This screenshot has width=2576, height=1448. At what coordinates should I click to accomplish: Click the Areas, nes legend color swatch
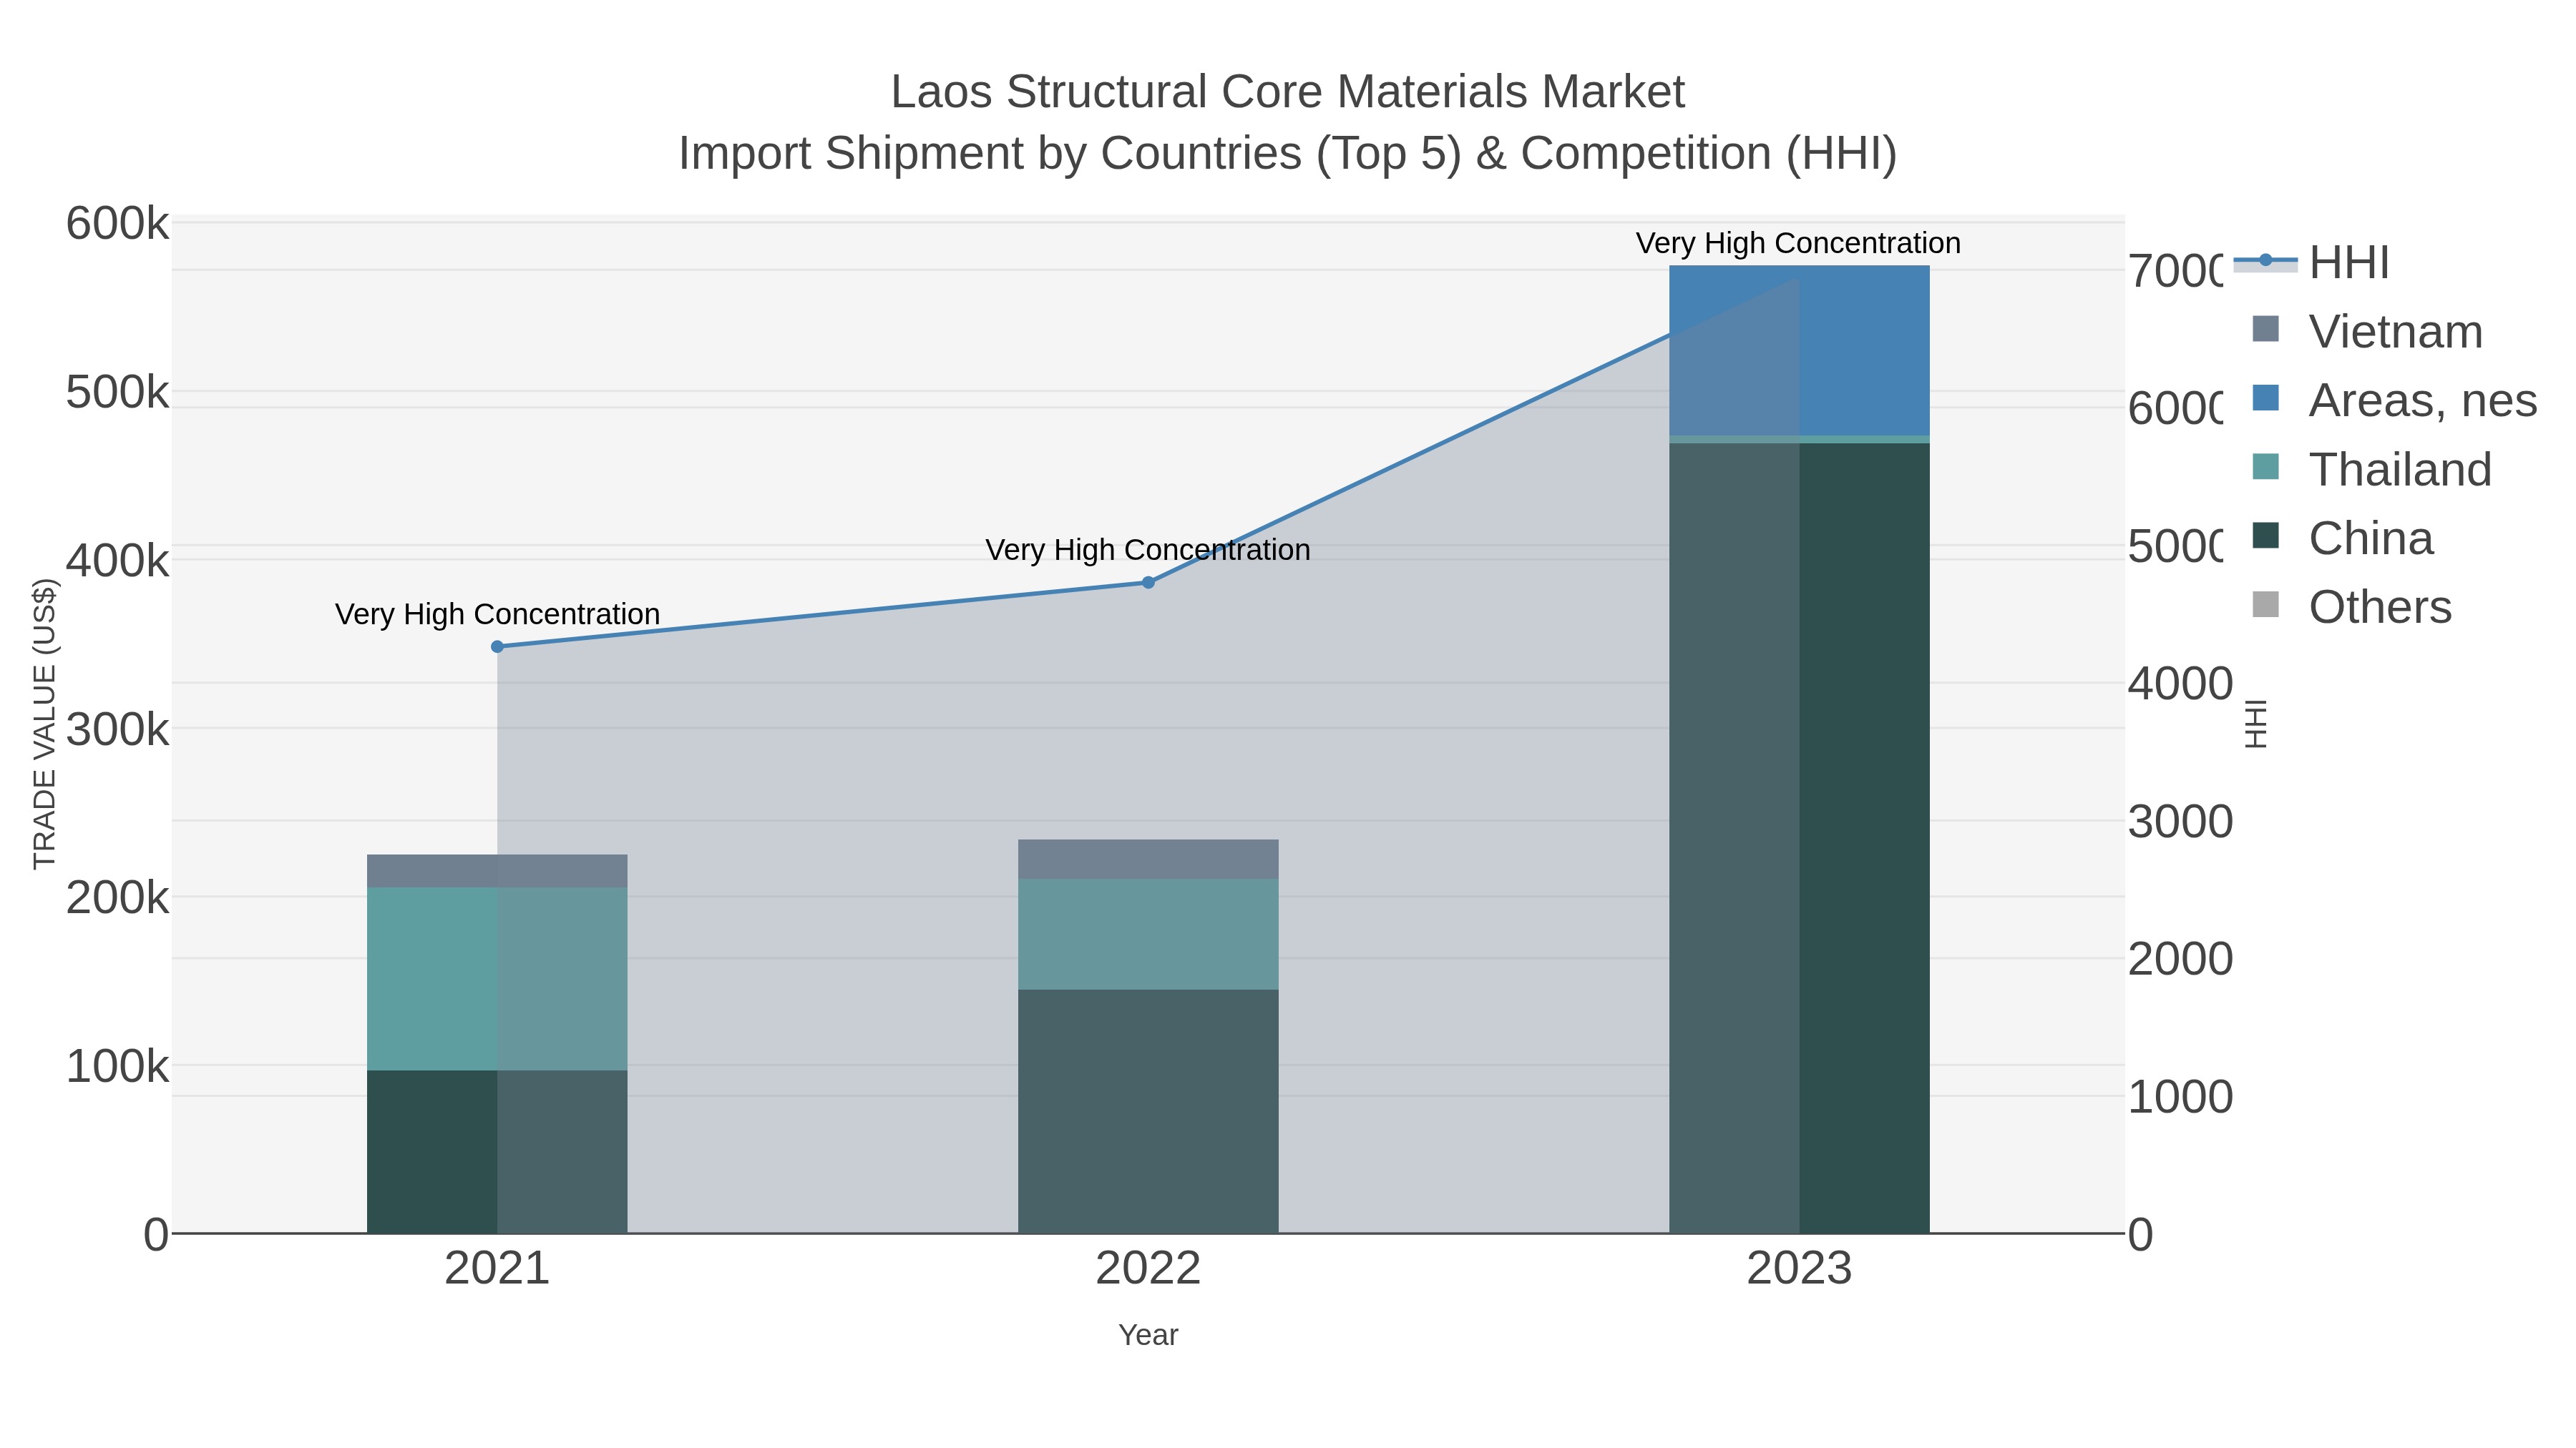[x=2265, y=398]
